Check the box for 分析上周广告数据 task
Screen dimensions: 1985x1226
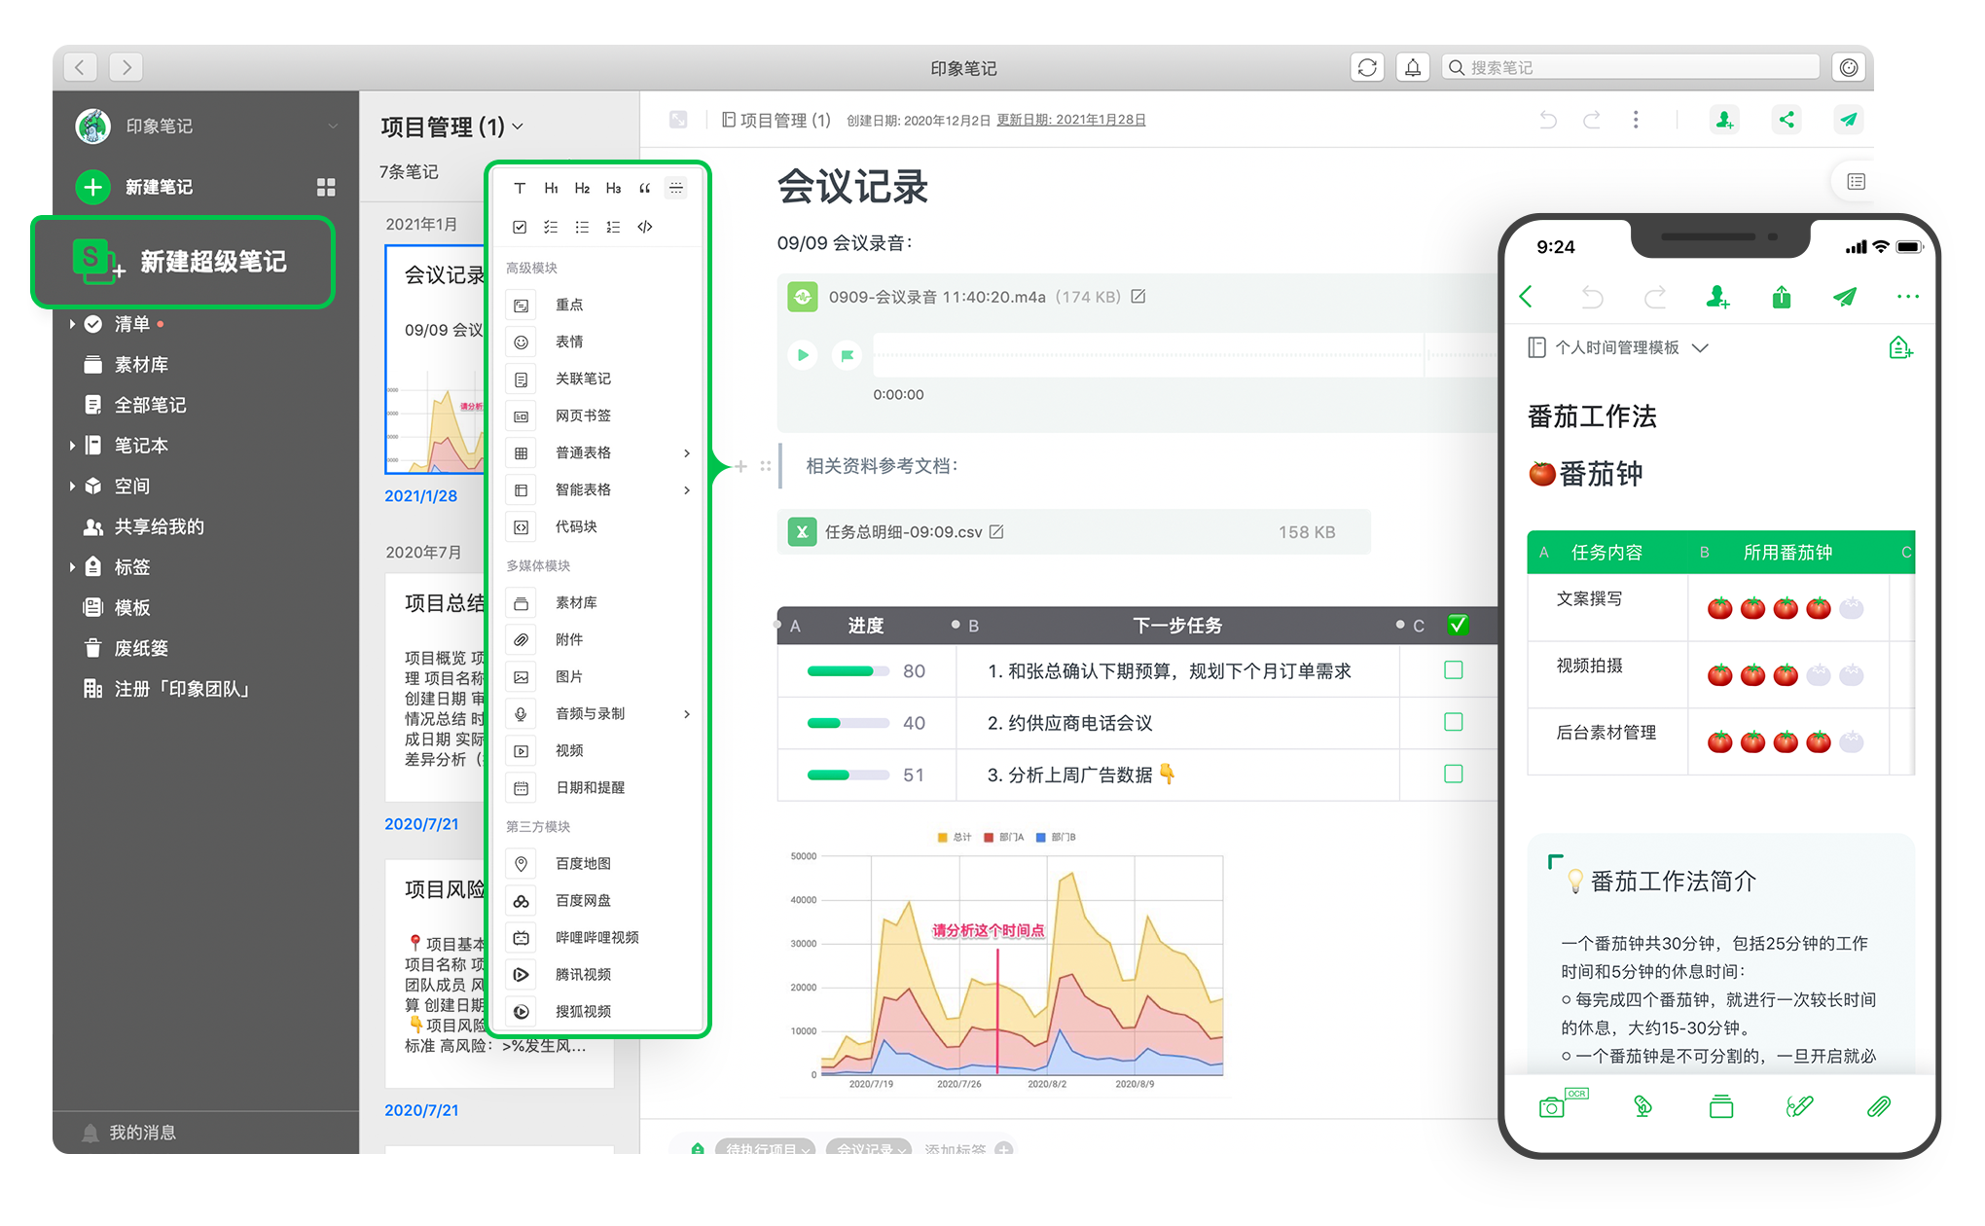1454,774
